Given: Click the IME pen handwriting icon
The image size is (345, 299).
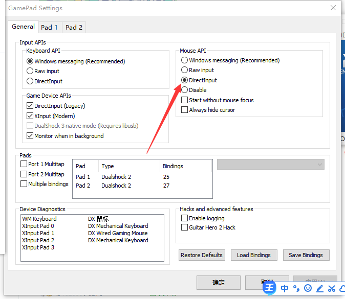Looking at the screenshot, I should (x=320, y=288).
